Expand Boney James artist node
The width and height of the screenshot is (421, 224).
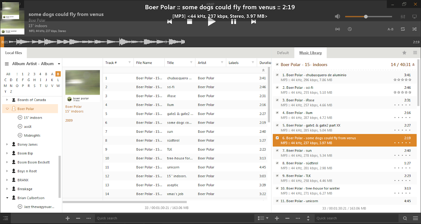coord(7,144)
